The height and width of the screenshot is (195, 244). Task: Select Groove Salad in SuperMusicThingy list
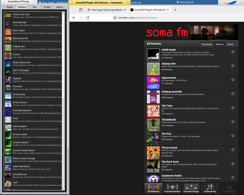33,136
